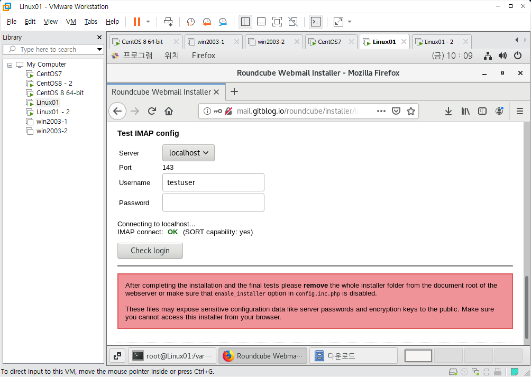Viewport: 531px width, 377px height.
Task: Toggle VMware Unity mode
Action: pos(293,22)
